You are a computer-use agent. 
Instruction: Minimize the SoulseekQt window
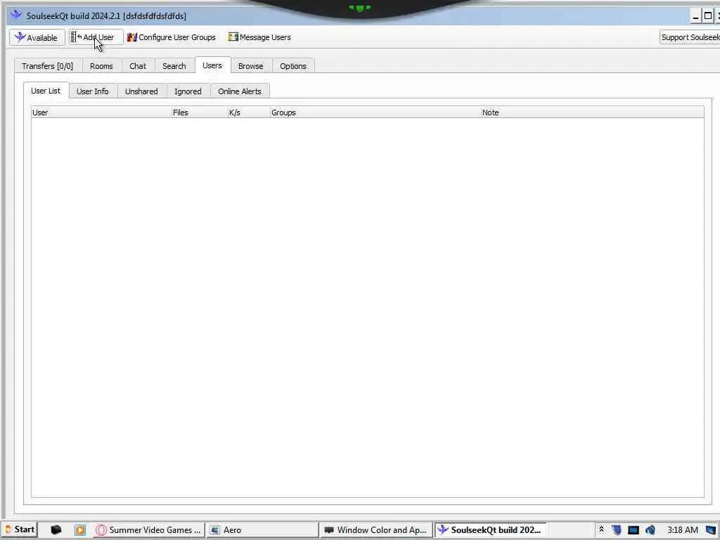pos(695,17)
